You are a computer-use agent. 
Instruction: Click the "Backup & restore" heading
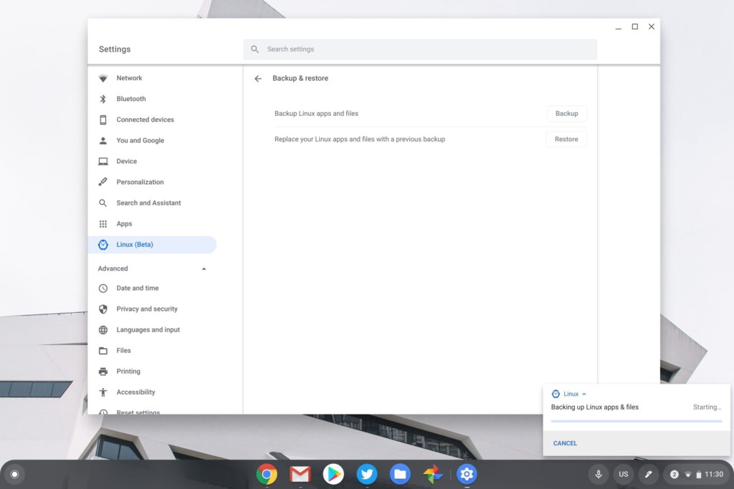[x=300, y=79]
